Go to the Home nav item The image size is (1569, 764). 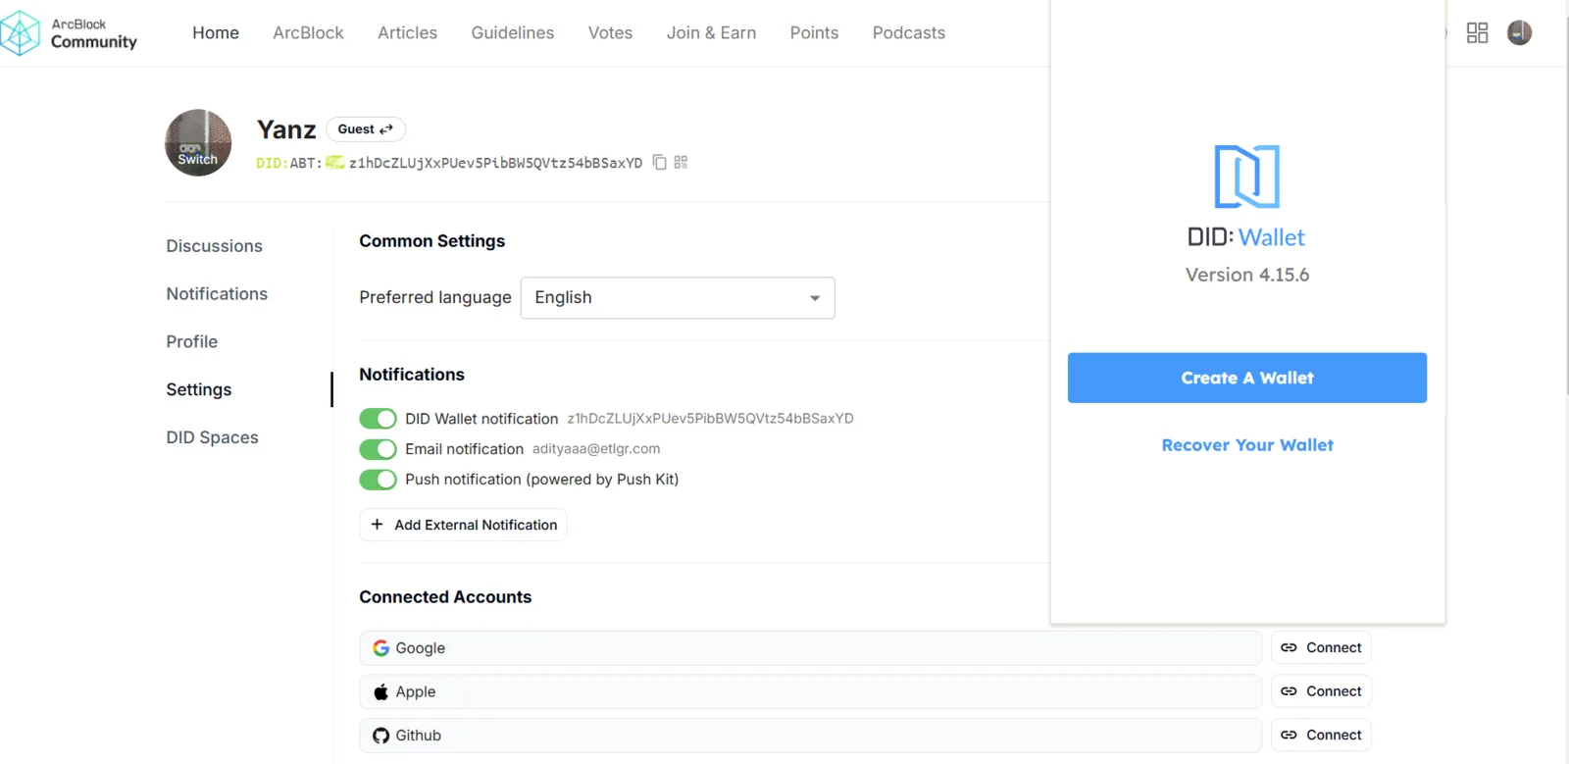click(x=216, y=33)
